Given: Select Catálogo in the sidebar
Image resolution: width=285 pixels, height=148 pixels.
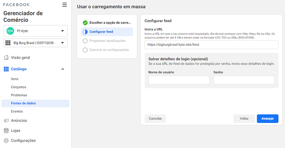Looking at the screenshot, I should (19, 69).
